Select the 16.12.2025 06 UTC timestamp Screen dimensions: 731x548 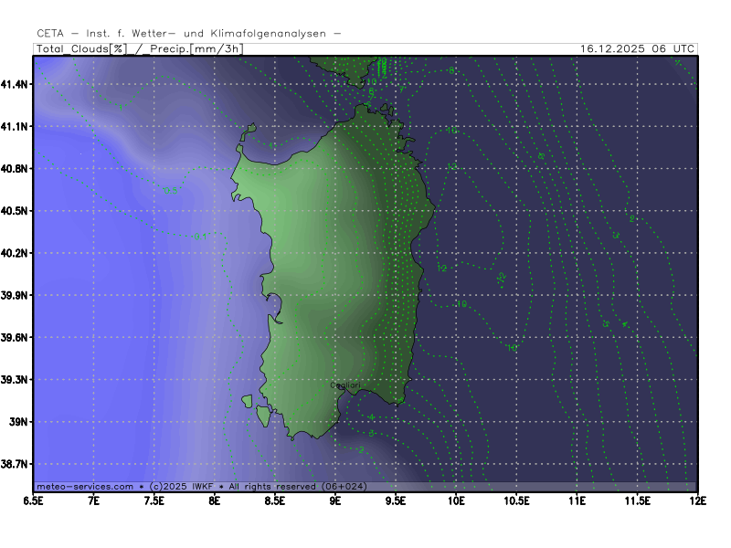click(638, 49)
